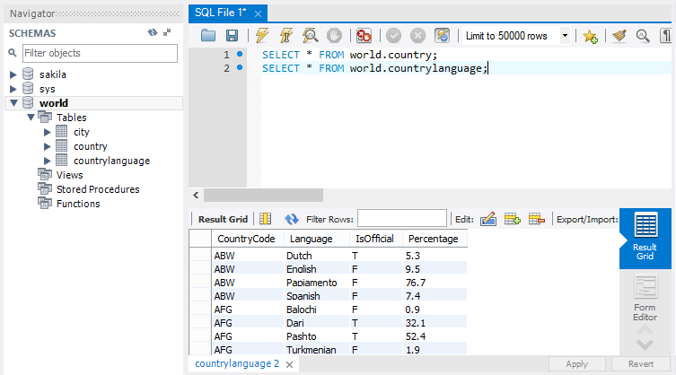Select the Pashto language cell
Viewport: 676px width, 375px height.
pyautogui.click(x=316, y=336)
